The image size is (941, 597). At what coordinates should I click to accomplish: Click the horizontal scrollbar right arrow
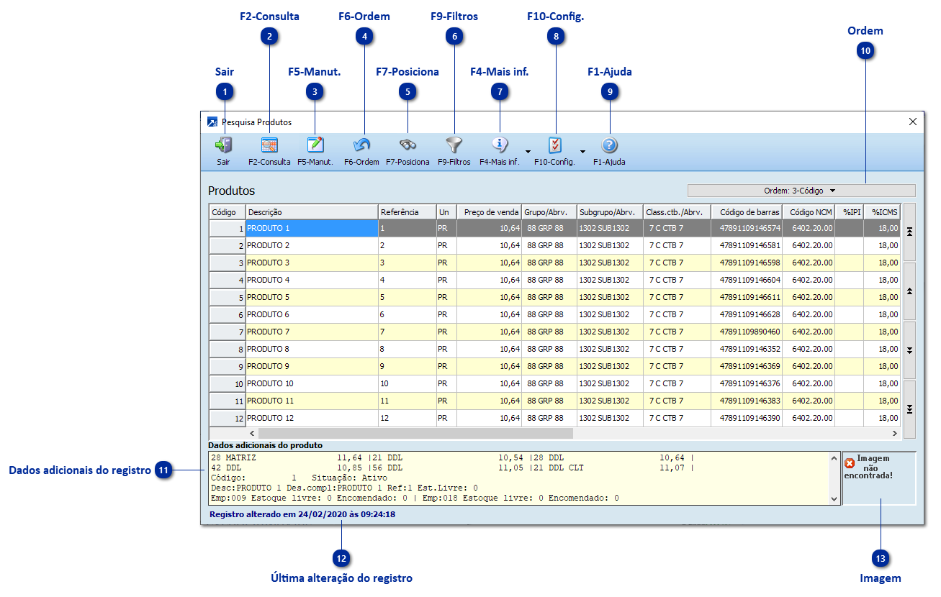click(895, 434)
